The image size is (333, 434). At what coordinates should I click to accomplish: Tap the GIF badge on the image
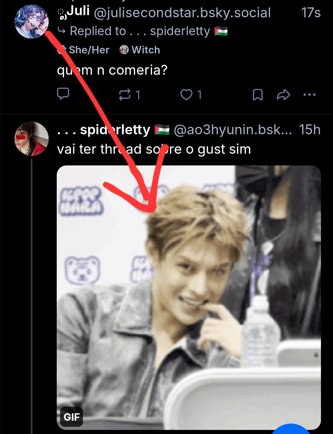pos(72,417)
